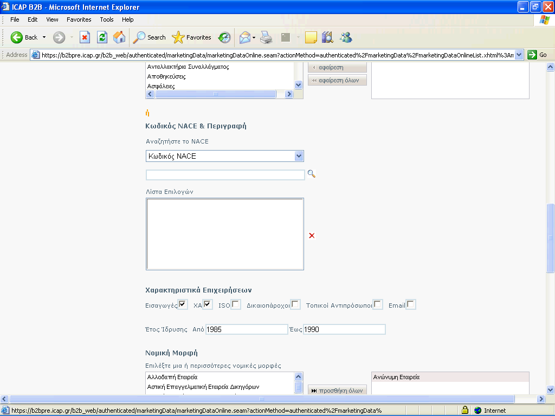
Task: Open the Research books icon
Action: click(x=328, y=37)
